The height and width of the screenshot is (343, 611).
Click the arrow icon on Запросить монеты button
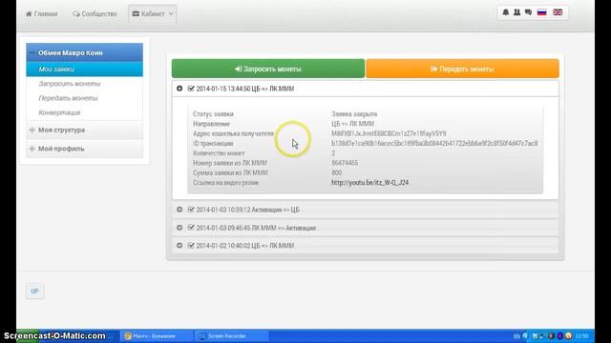coord(238,69)
